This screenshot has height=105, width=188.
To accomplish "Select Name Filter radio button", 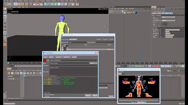I will click(x=67, y=42).
